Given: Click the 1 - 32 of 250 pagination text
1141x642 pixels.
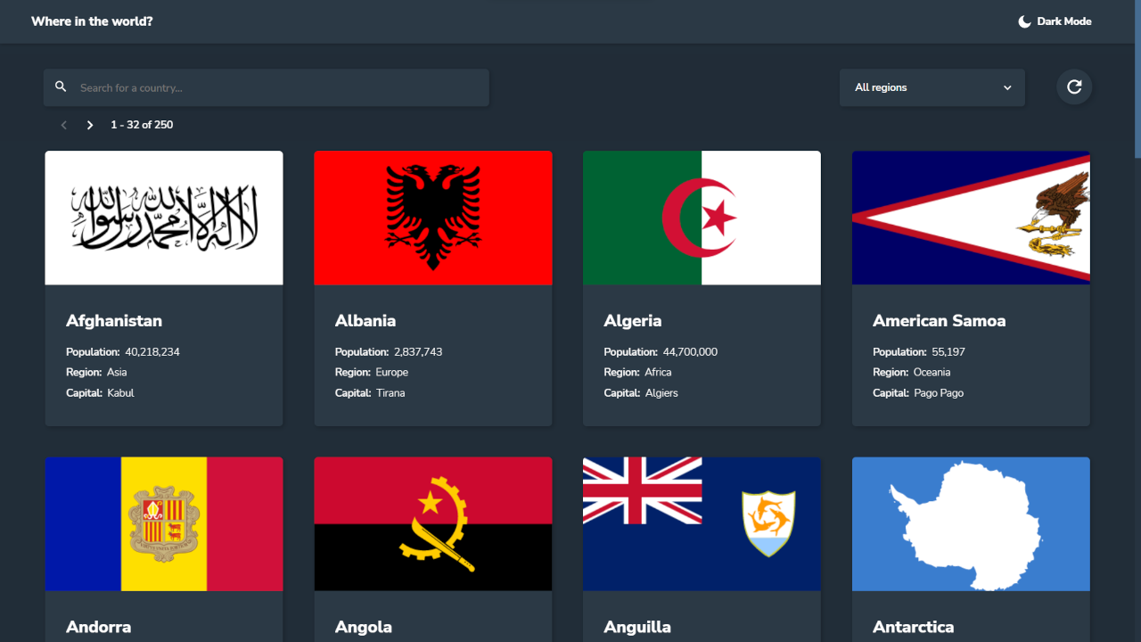Looking at the screenshot, I should pyautogui.click(x=142, y=125).
